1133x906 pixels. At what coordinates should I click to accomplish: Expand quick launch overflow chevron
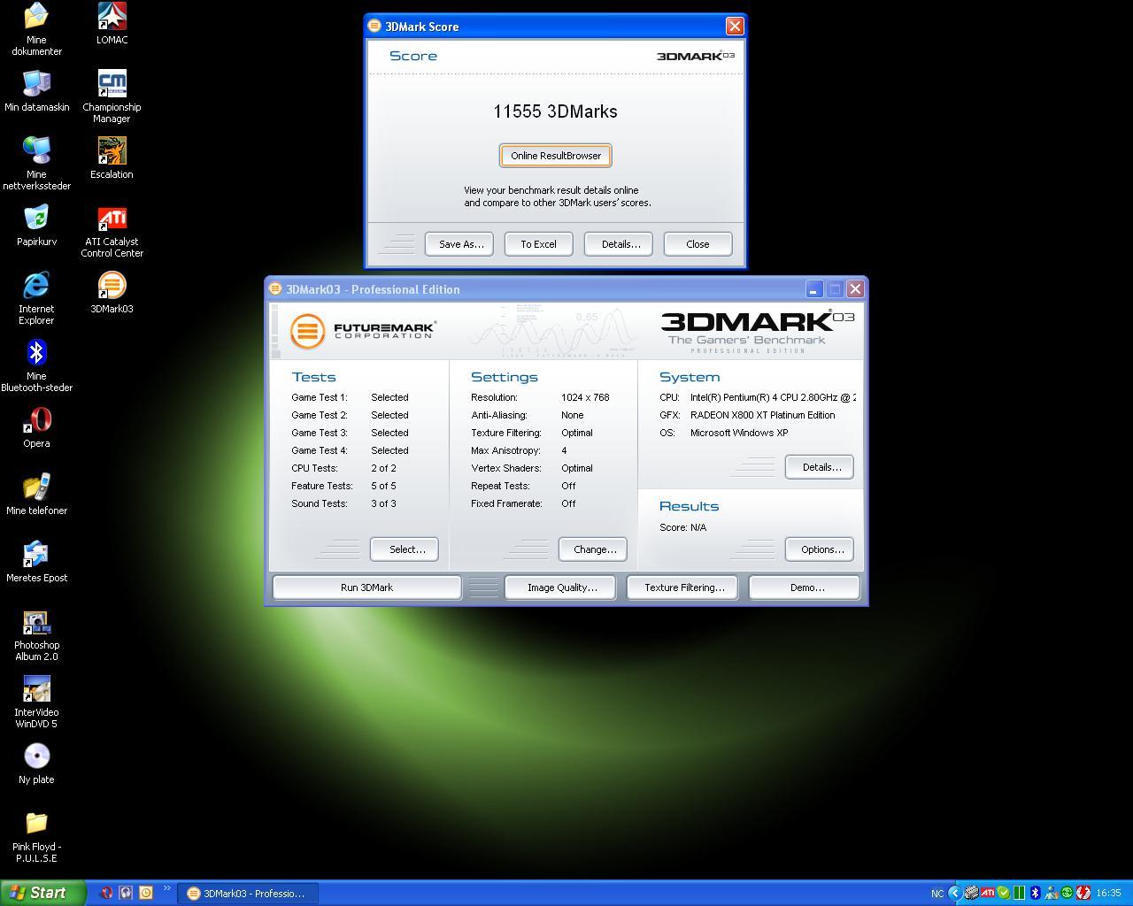[166, 888]
